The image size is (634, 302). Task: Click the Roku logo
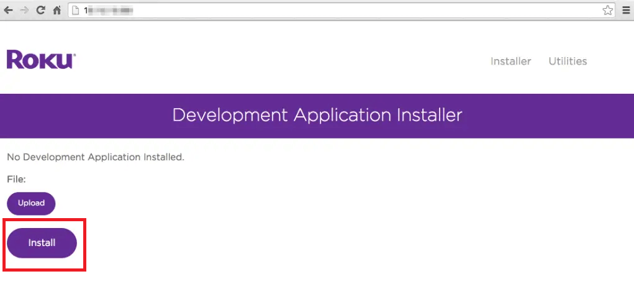41,60
